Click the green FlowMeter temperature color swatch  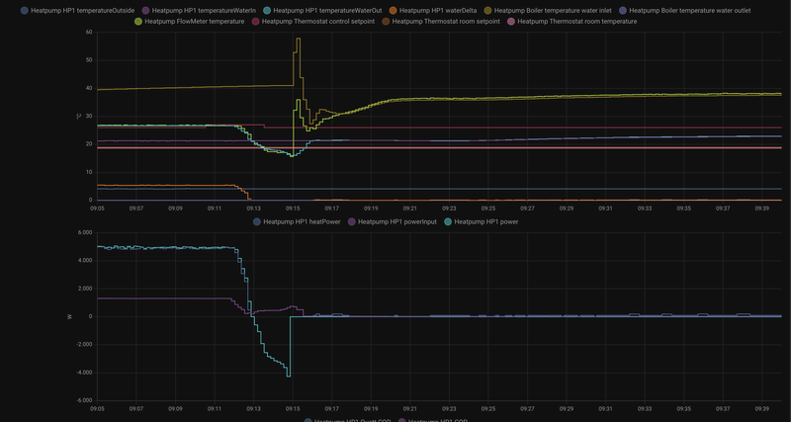138,21
